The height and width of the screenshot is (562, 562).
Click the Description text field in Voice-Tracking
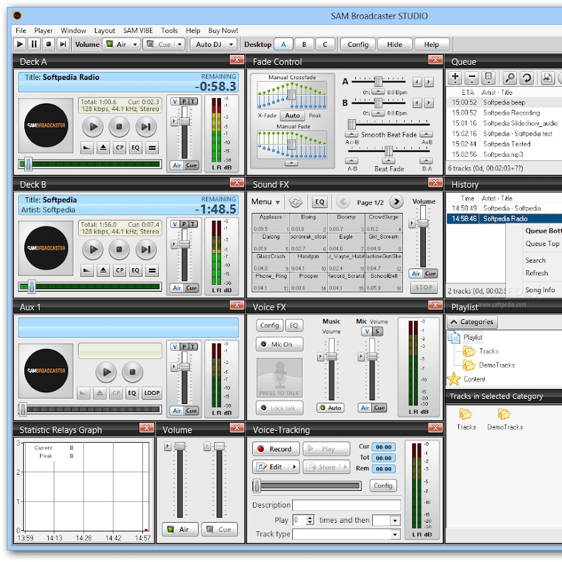(x=346, y=505)
